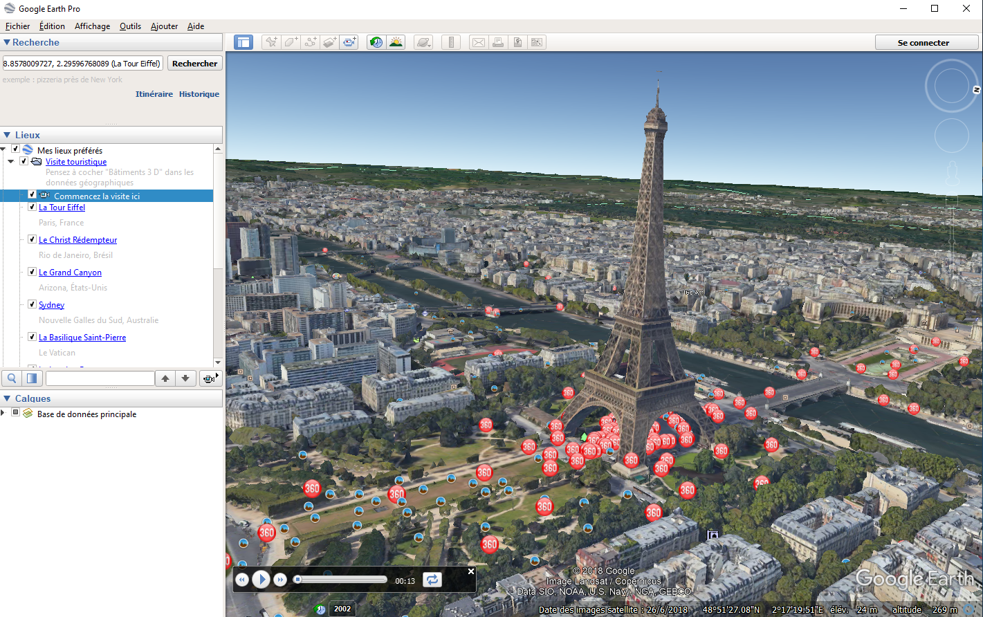Viewport: 983px width, 617px height.
Task: Toggle Base de données principale checkbox
Action: click(15, 412)
